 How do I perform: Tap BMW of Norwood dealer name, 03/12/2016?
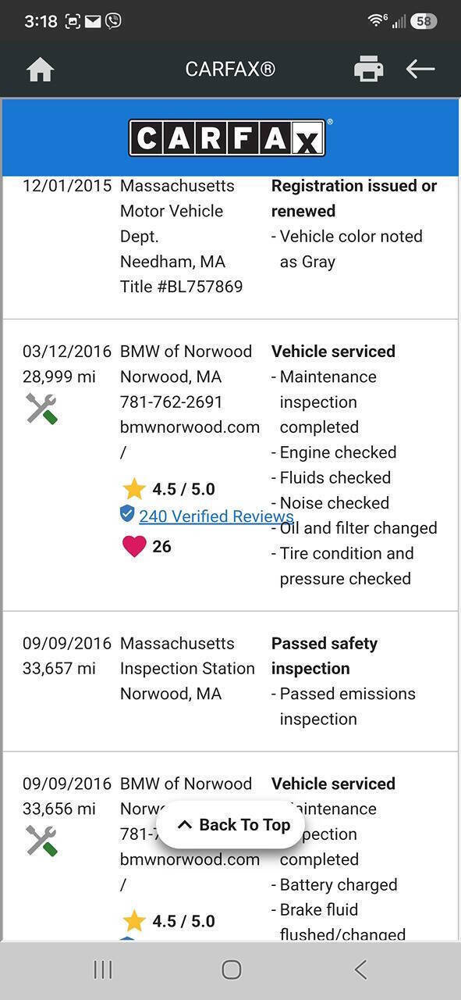point(186,352)
